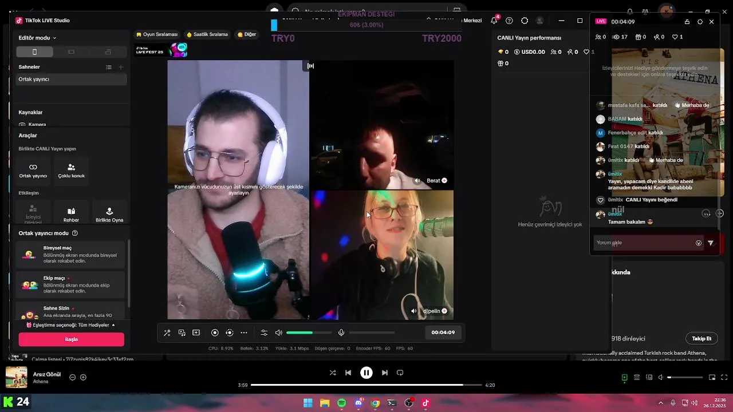Choose Ekip maçı mode
Image resolution: width=733 pixels, height=412 pixels.
click(70, 284)
